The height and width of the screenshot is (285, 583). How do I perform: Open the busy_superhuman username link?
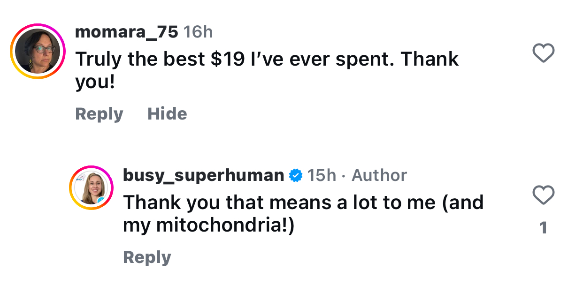coord(203,175)
